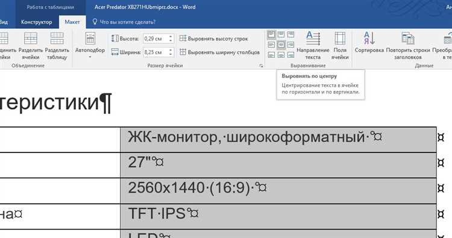Align text to the bottom left of the cell
The image size is (452, 238).
pyautogui.click(x=271, y=54)
